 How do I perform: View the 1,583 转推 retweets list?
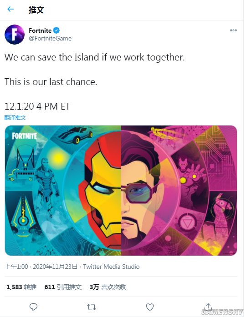point(21,287)
